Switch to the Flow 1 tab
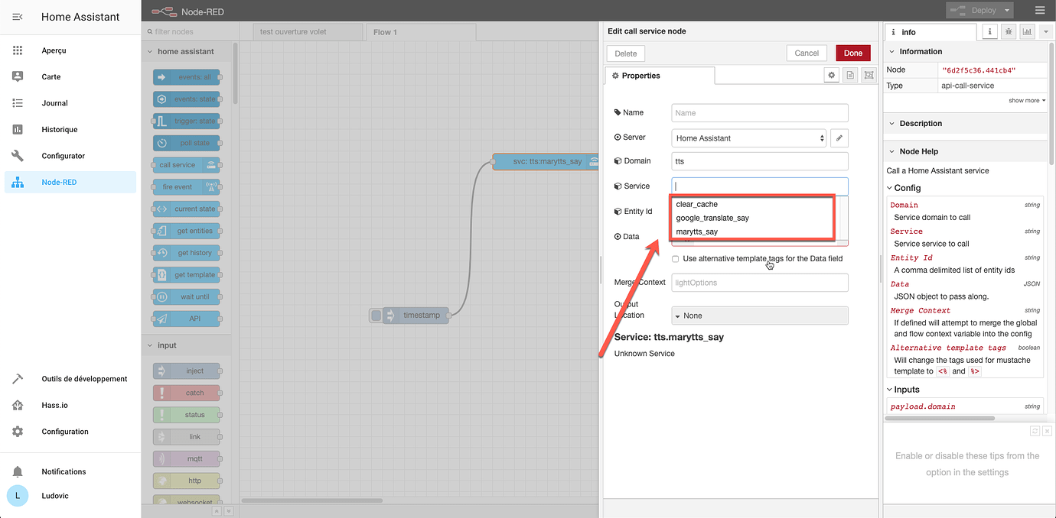The height and width of the screenshot is (518, 1056). pos(421,32)
